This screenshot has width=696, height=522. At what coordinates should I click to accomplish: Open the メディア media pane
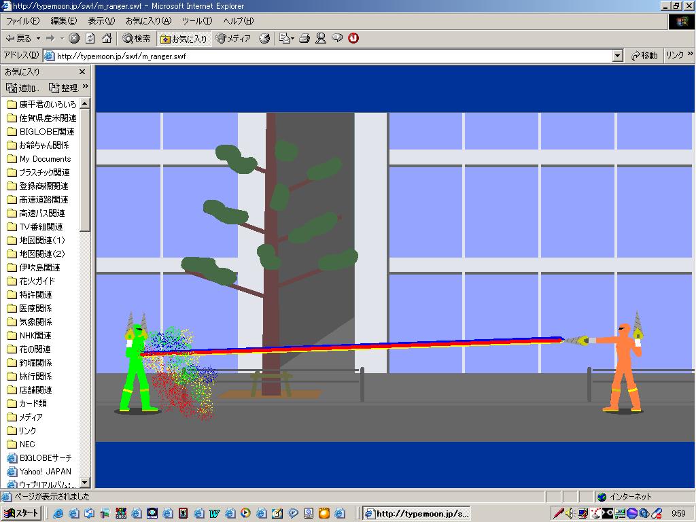pos(233,39)
